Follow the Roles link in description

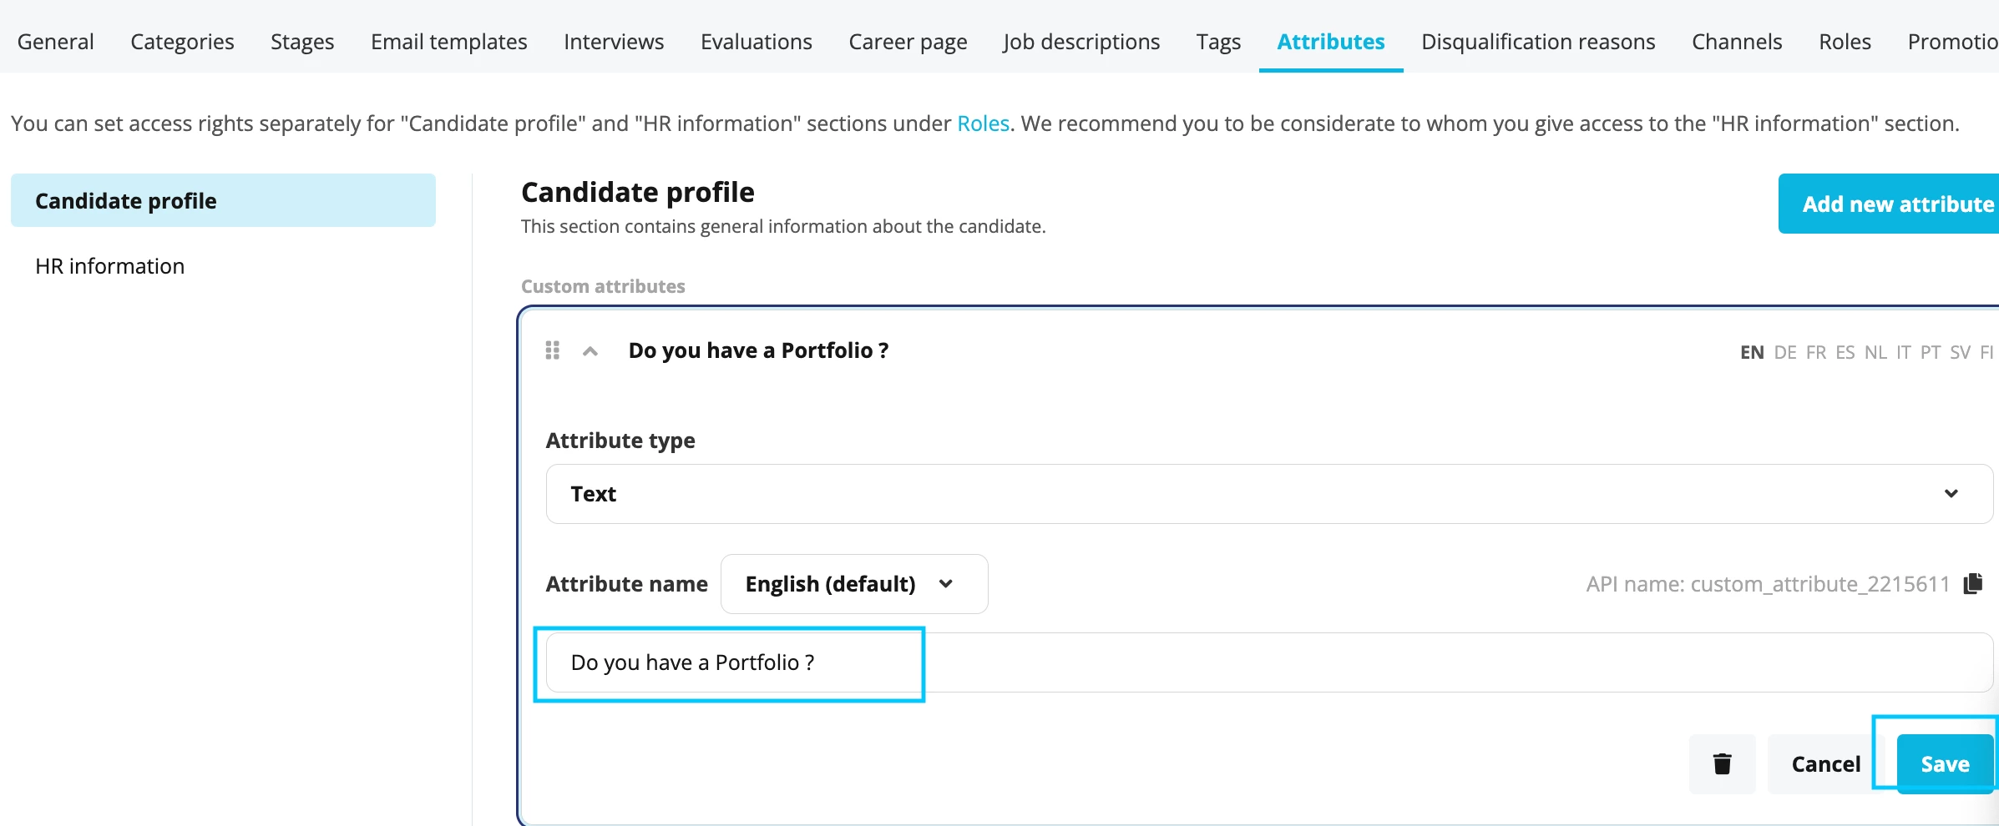tap(983, 123)
